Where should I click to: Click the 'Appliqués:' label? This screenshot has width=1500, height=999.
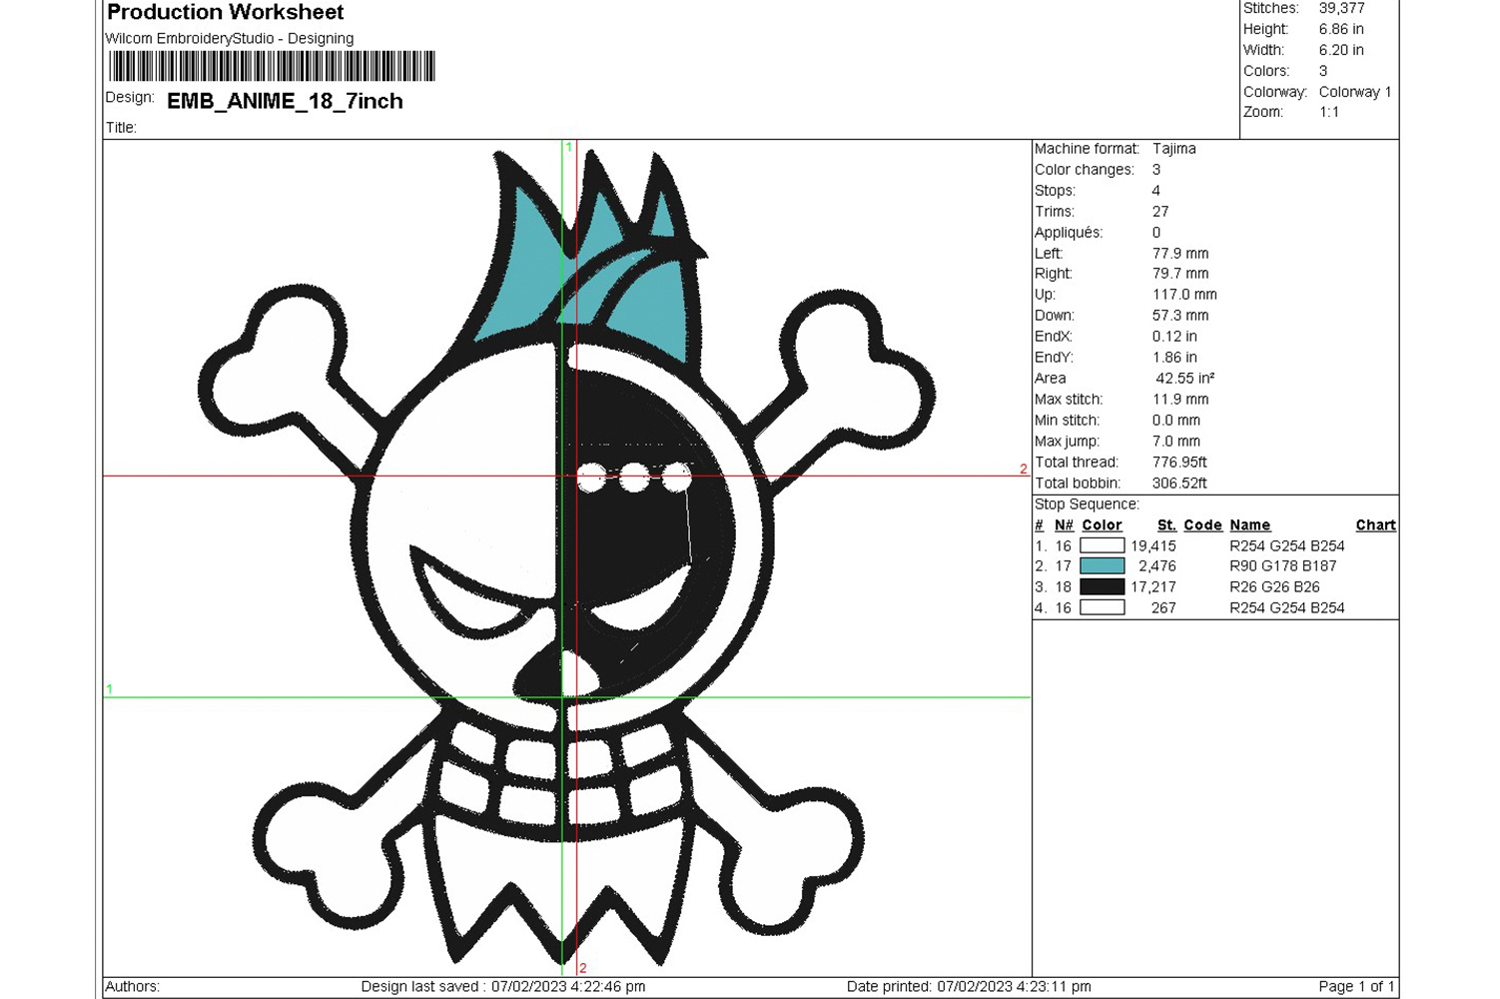pos(1069,233)
